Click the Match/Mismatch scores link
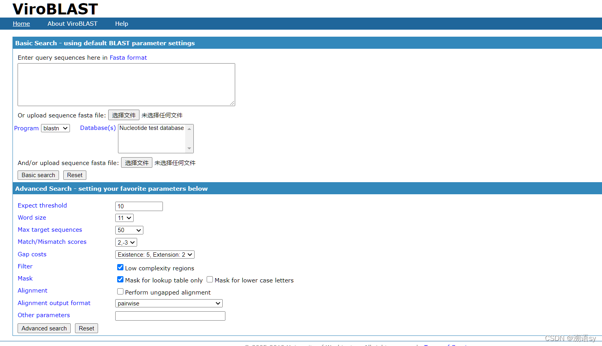 click(52, 242)
